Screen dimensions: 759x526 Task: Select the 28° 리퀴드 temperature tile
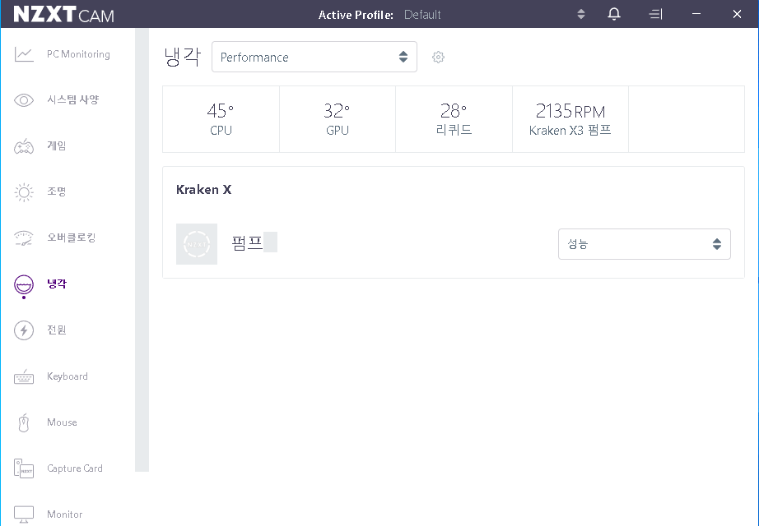pos(454,119)
